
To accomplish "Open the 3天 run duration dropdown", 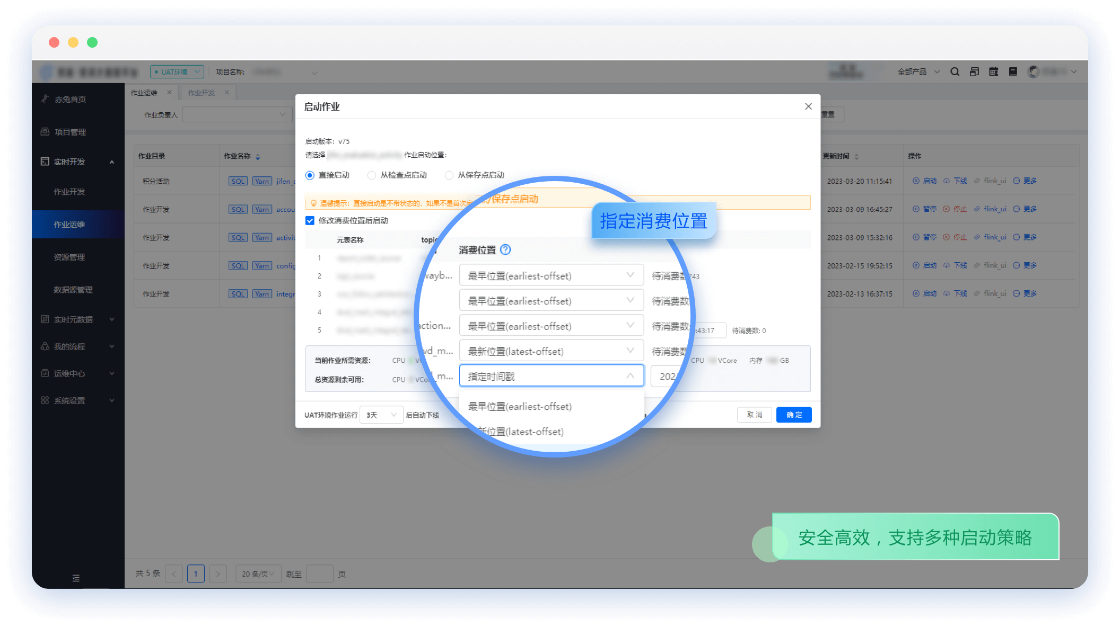I will [x=381, y=415].
